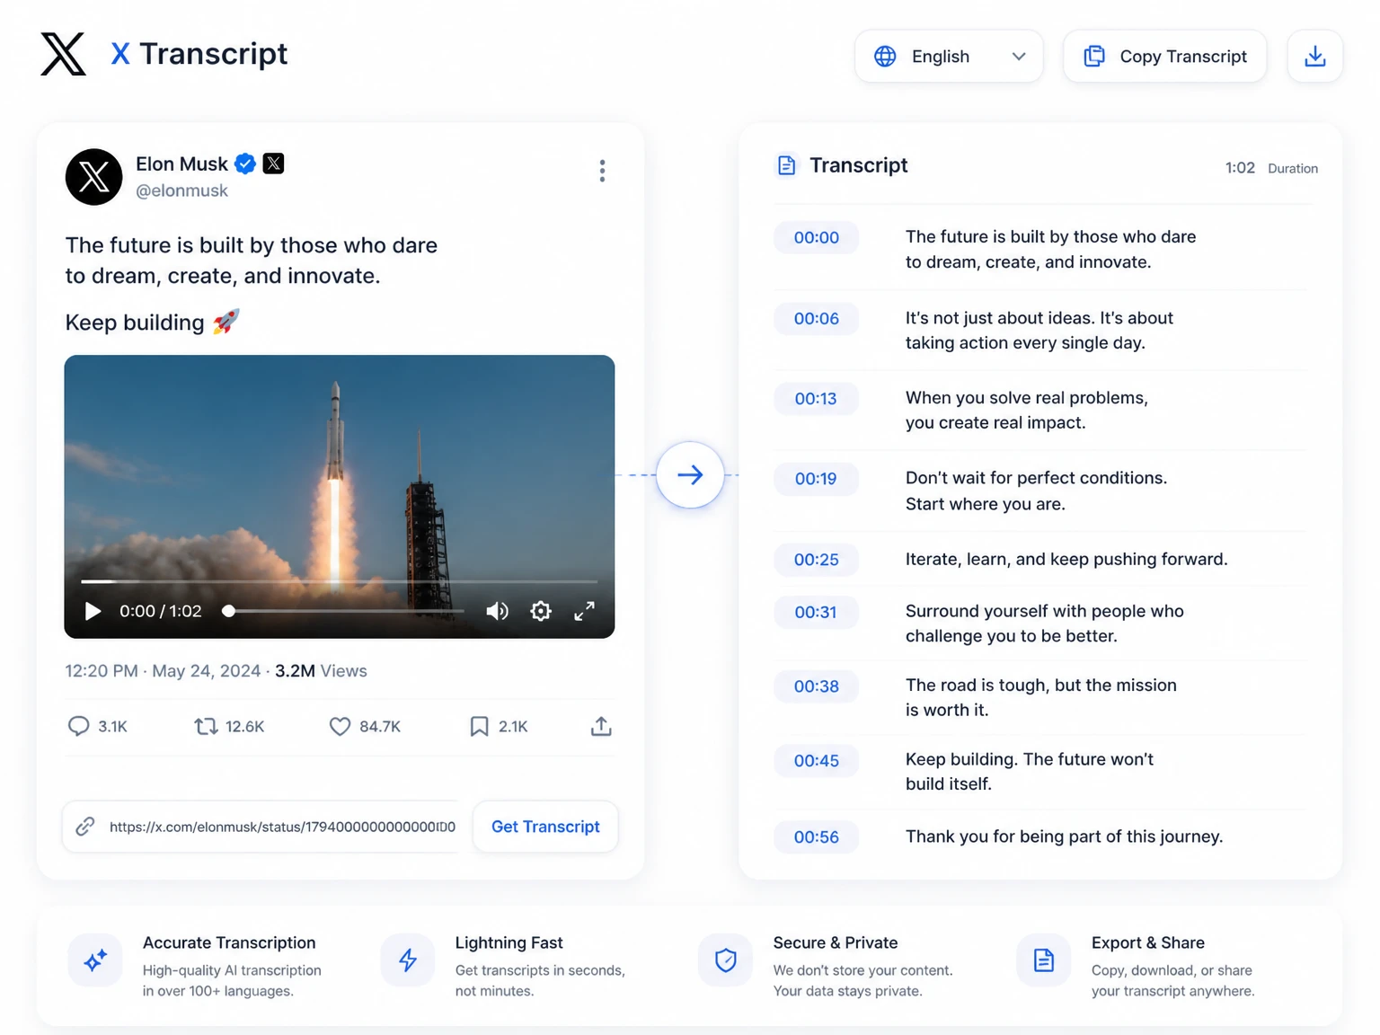Click the share upload icon
The width and height of the screenshot is (1380, 1035).
click(601, 726)
